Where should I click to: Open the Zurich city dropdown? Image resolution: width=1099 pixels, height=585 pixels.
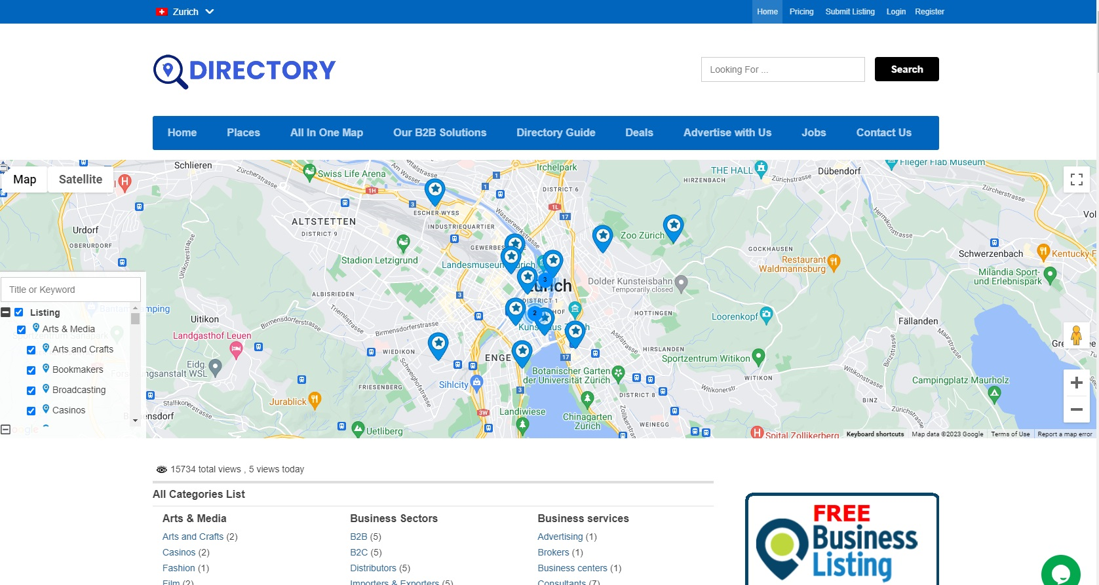coord(185,12)
